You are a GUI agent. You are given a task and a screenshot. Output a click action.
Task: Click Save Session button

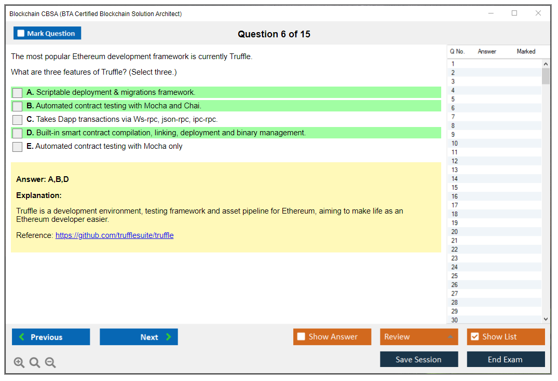pos(419,359)
